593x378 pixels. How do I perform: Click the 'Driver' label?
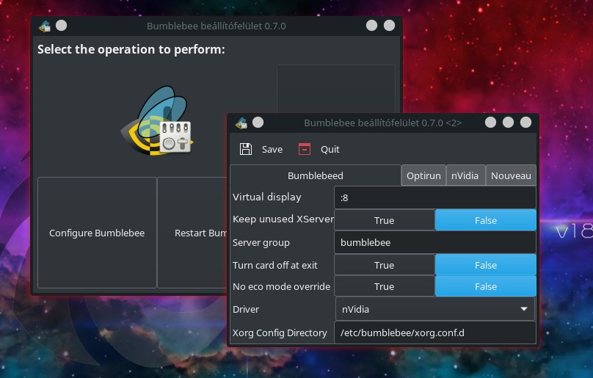[246, 309]
